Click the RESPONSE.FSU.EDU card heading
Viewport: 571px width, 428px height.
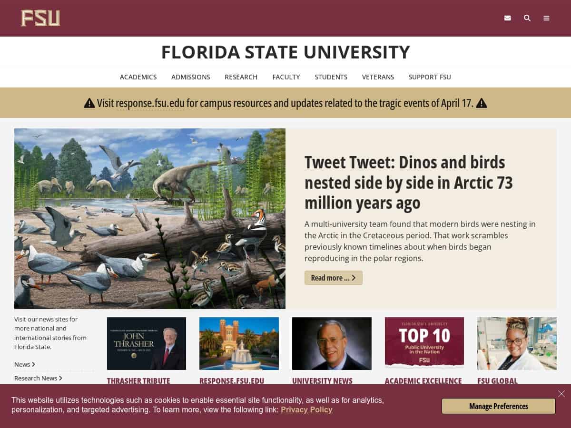[232, 381]
